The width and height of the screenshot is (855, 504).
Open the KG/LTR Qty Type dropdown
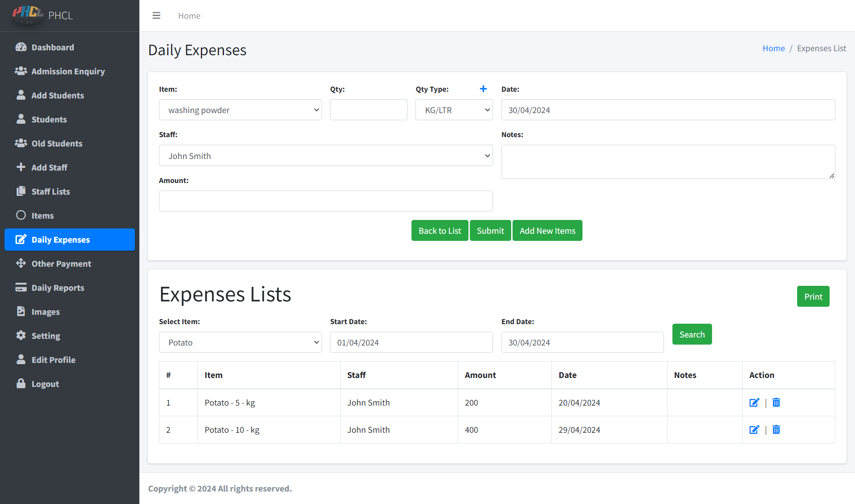click(x=454, y=110)
